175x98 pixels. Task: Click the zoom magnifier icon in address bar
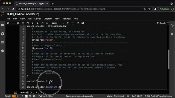[x=145, y=9]
